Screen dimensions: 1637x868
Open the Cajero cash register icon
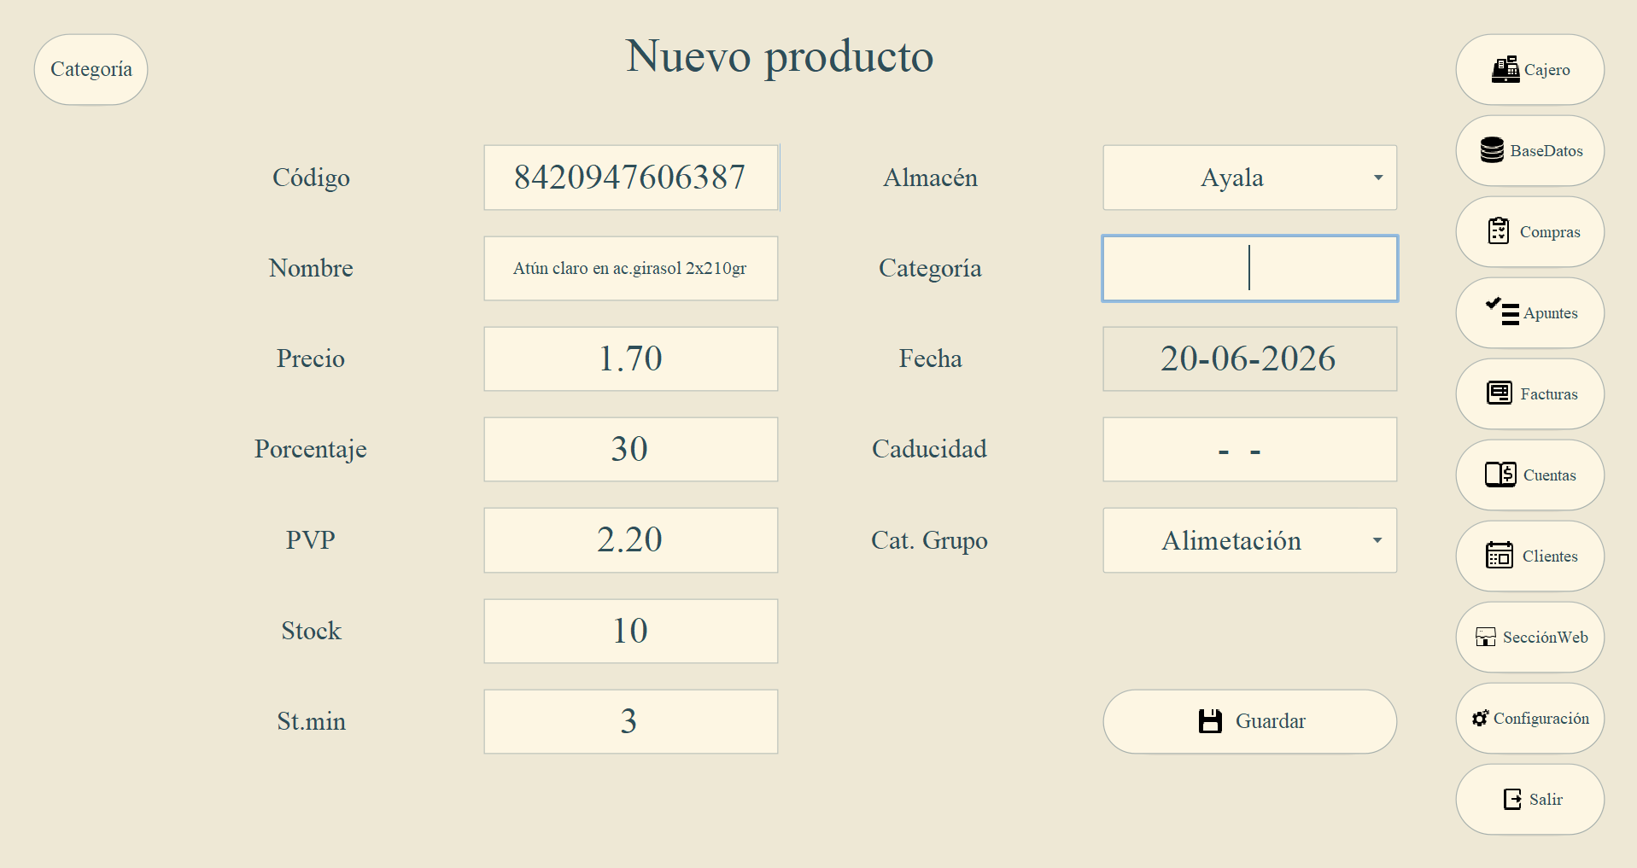[x=1505, y=69]
